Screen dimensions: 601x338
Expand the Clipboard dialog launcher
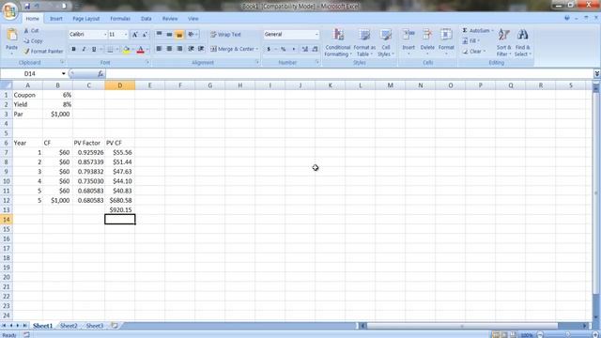[x=63, y=62]
